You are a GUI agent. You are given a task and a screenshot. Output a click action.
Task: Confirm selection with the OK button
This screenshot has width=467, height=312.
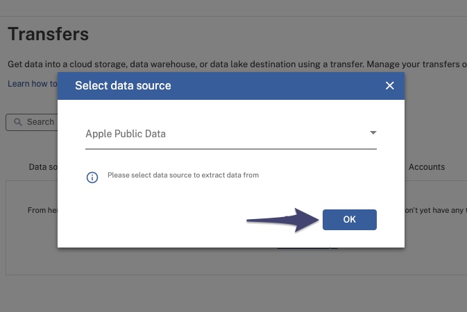349,220
